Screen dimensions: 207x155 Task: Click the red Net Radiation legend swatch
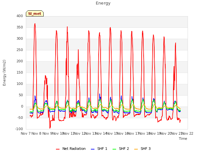pyautogui.click(x=58, y=149)
